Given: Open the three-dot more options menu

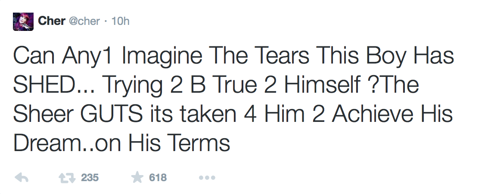Looking at the screenshot, I should pyautogui.click(x=207, y=178).
